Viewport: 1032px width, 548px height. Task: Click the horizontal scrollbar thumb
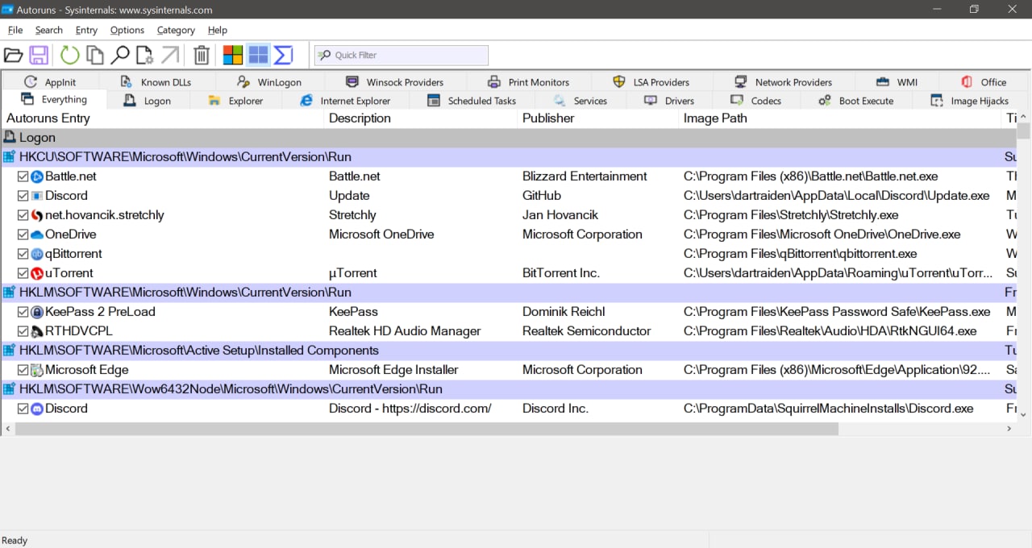[427, 430]
